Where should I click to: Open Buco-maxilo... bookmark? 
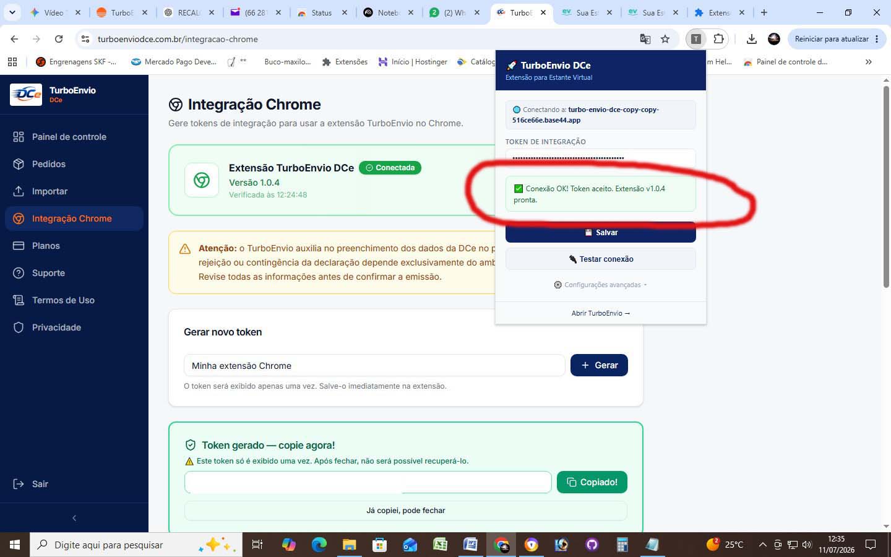[x=287, y=62]
